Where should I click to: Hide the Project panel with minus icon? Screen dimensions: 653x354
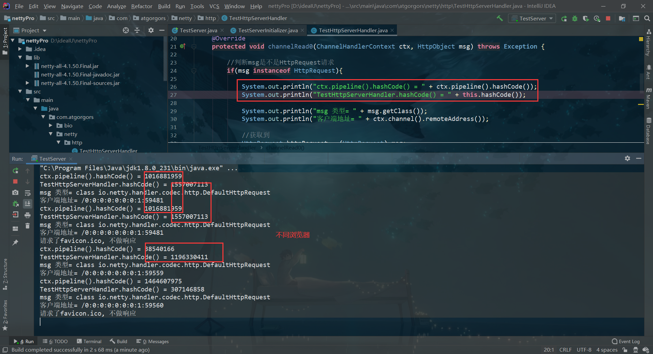tap(162, 30)
